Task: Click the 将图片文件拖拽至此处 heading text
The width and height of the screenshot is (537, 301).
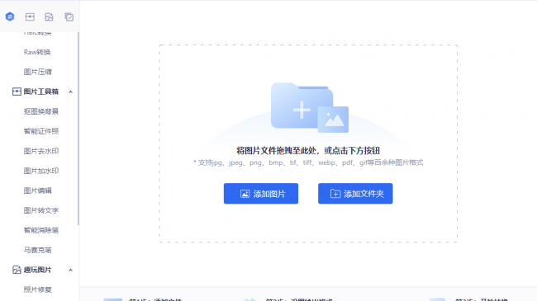Action: (308, 150)
